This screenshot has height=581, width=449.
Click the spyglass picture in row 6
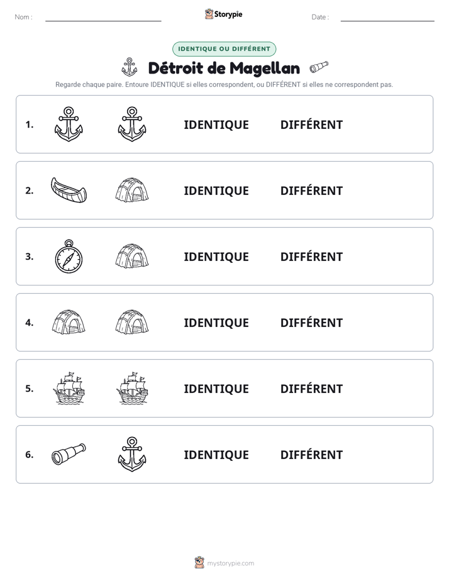pos(69,454)
